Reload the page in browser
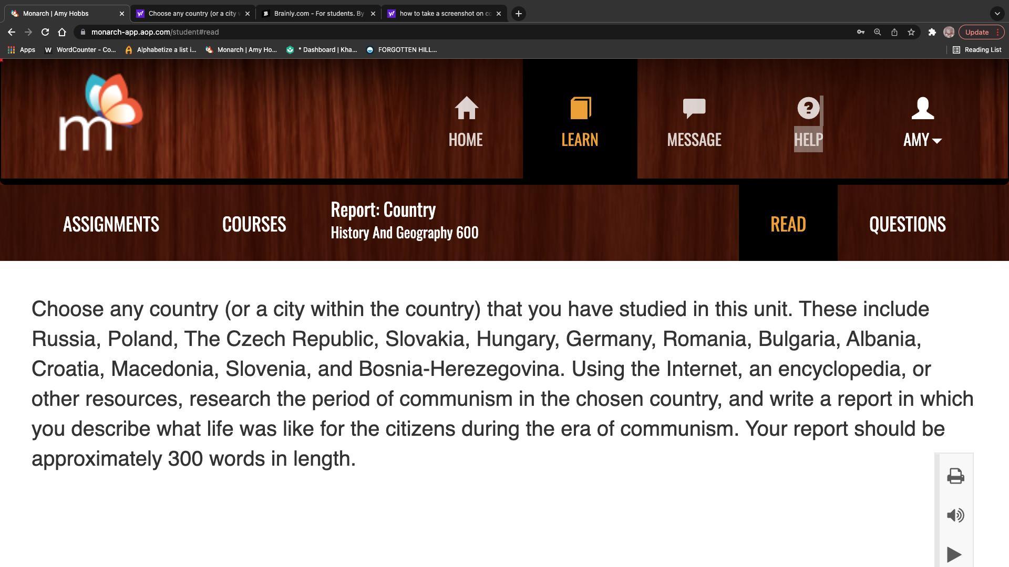Image resolution: width=1009 pixels, height=567 pixels. (45, 32)
